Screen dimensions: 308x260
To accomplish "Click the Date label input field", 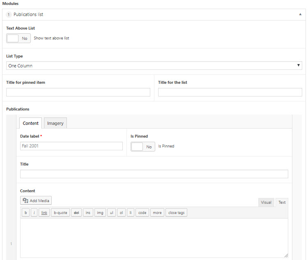I will click(x=71, y=146).
